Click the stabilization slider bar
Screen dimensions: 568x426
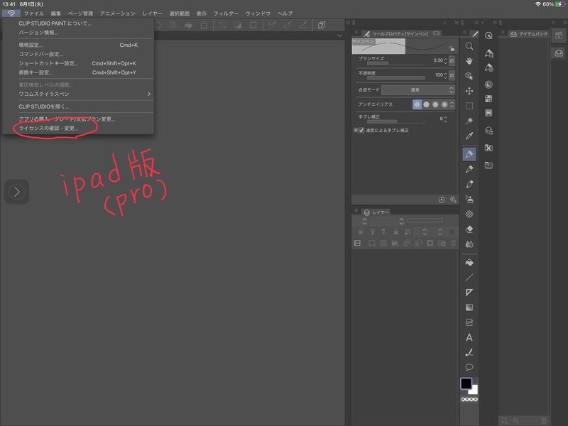[x=395, y=121]
